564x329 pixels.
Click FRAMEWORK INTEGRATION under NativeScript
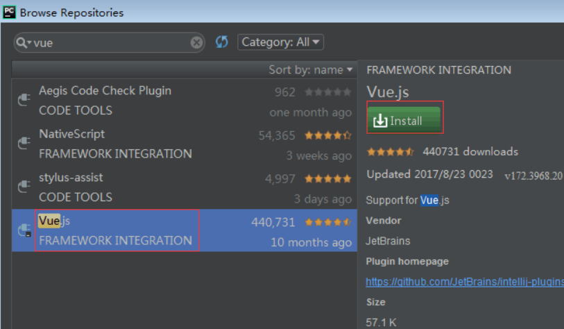tap(115, 154)
